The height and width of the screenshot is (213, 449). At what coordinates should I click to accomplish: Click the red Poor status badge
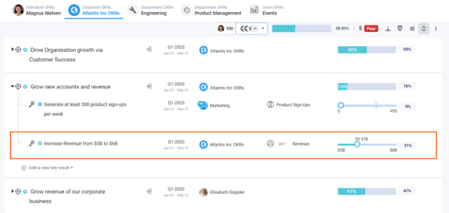(x=371, y=29)
